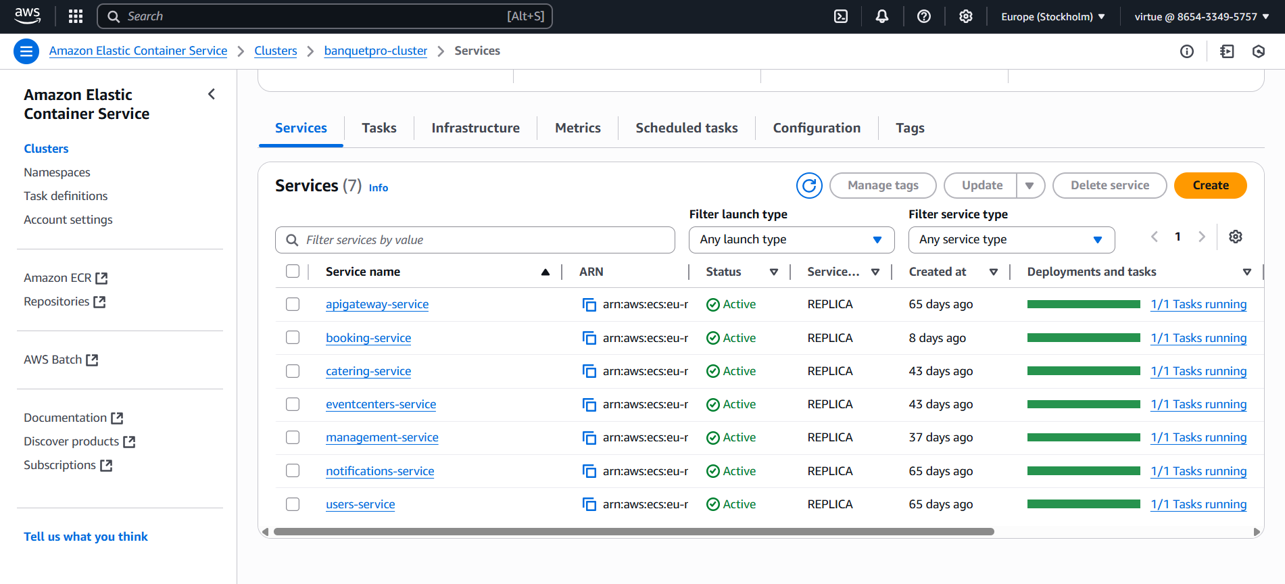Open AWS CloudShell terminal icon
Image resolution: width=1285 pixels, height=584 pixels.
[840, 17]
